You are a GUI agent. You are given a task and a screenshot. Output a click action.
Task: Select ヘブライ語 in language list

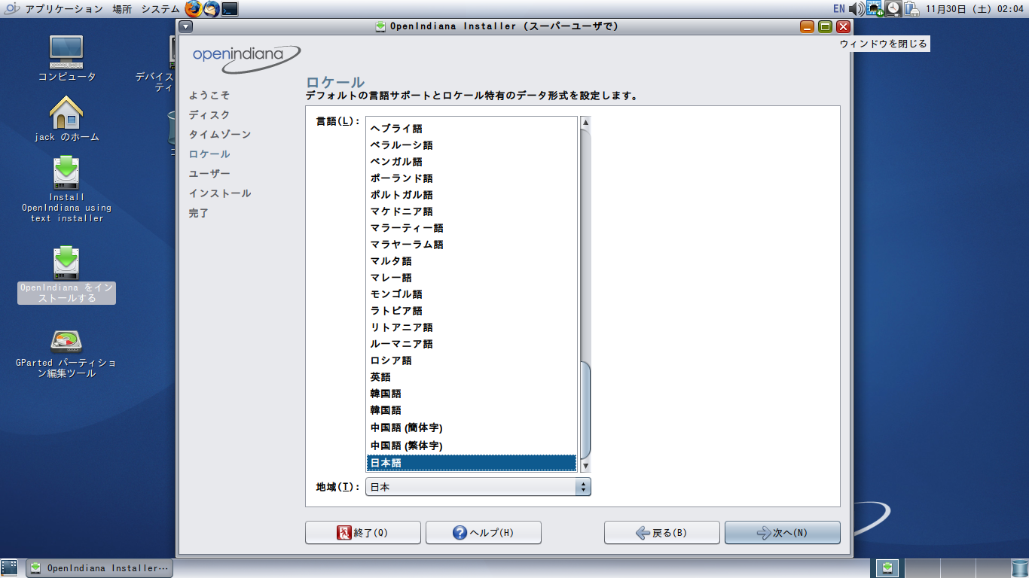coord(472,129)
